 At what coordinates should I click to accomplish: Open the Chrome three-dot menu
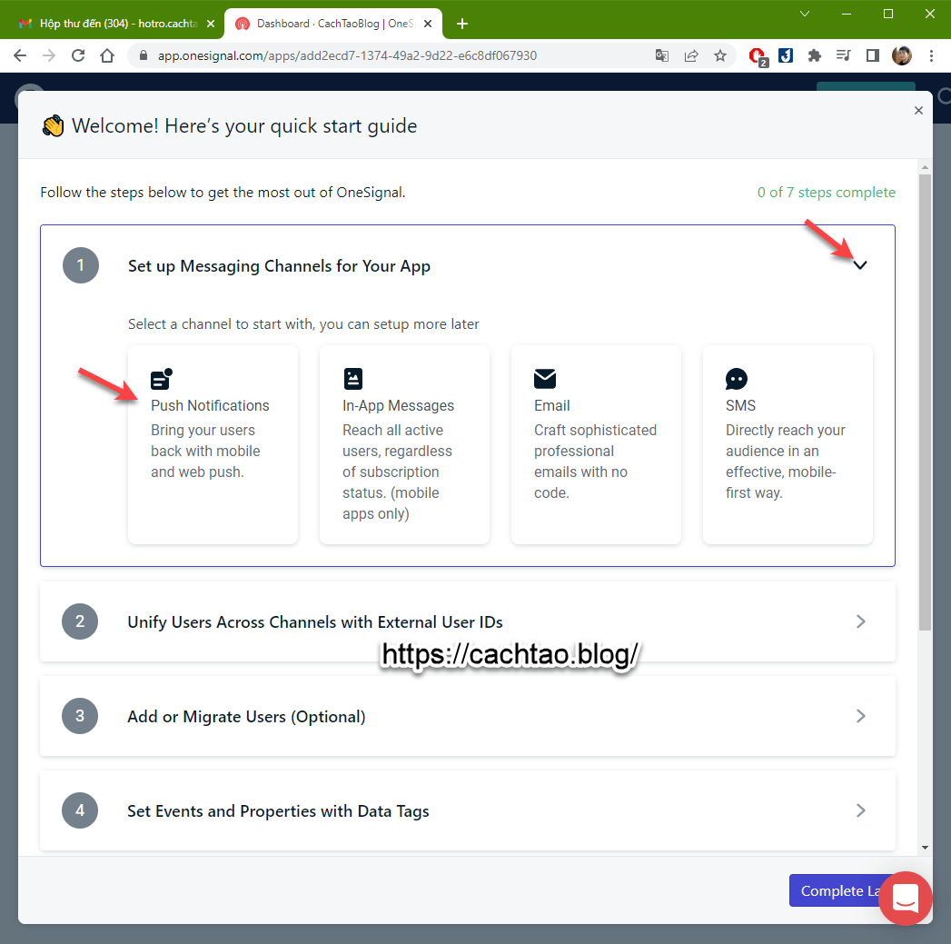coord(931,55)
